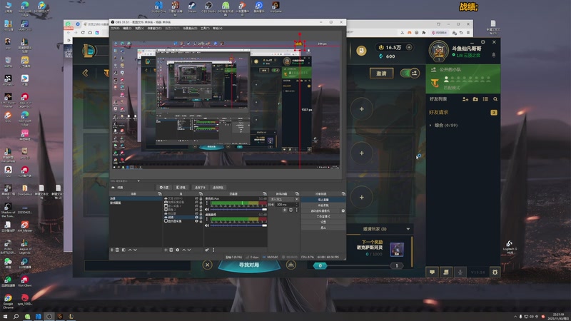Viewport: 571px width, 321px height.
Task: Pop out the audio mixer dock icon
Action: [x=265, y=193]
